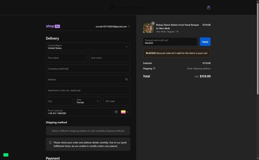Click the info icon beside the order notice
Image resolution: width=259 pixels, height=160 pixels.
pos(50,143)
